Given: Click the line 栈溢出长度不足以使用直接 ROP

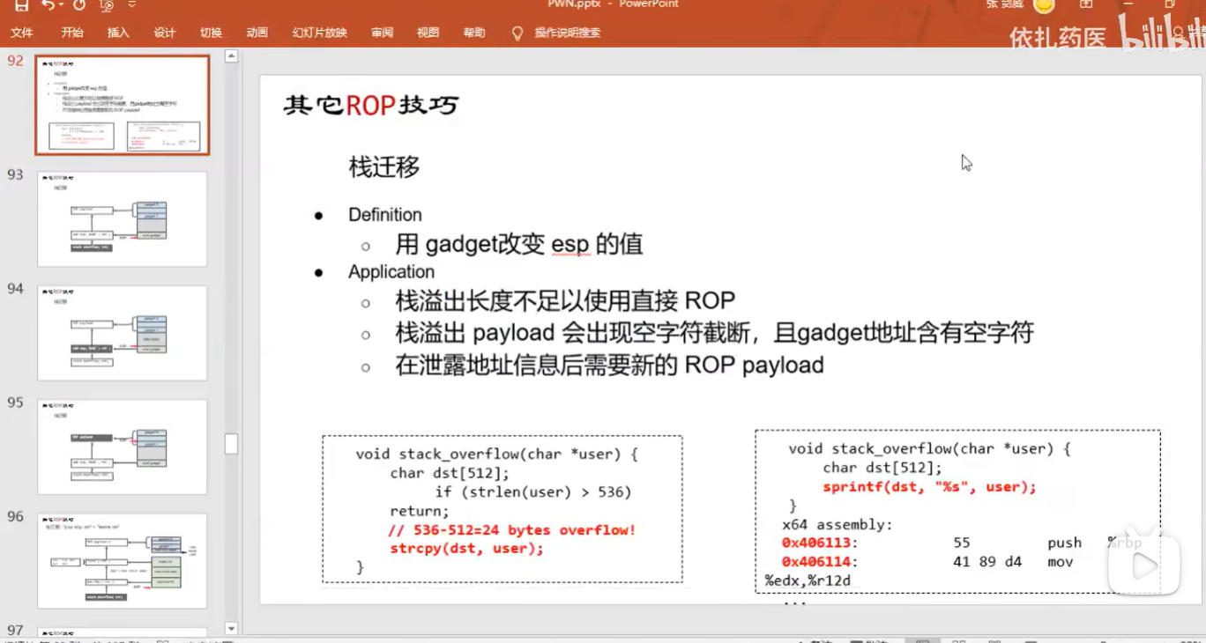Looking at the screenshot, I should click(x=565, y=301).
